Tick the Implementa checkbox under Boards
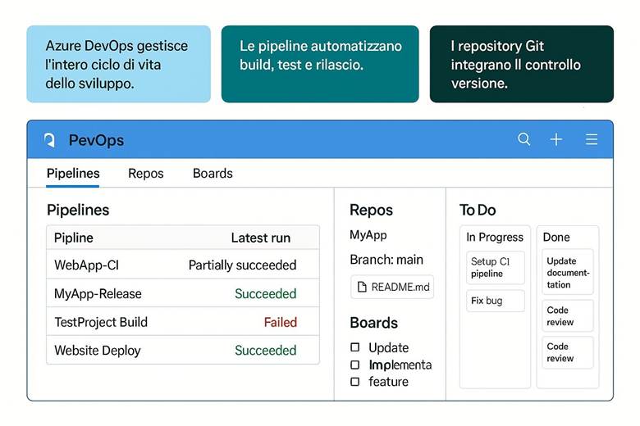The image size is (640, 426). (x=355, y=365)
